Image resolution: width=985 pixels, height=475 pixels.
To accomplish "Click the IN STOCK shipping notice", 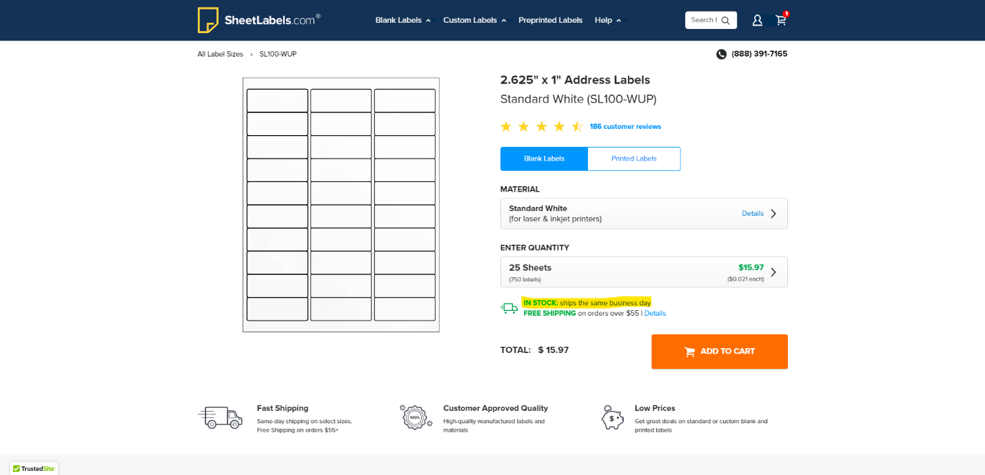I will 587,303.
